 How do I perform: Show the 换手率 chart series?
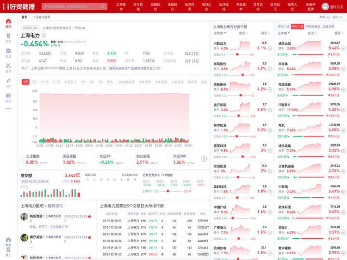192,82
